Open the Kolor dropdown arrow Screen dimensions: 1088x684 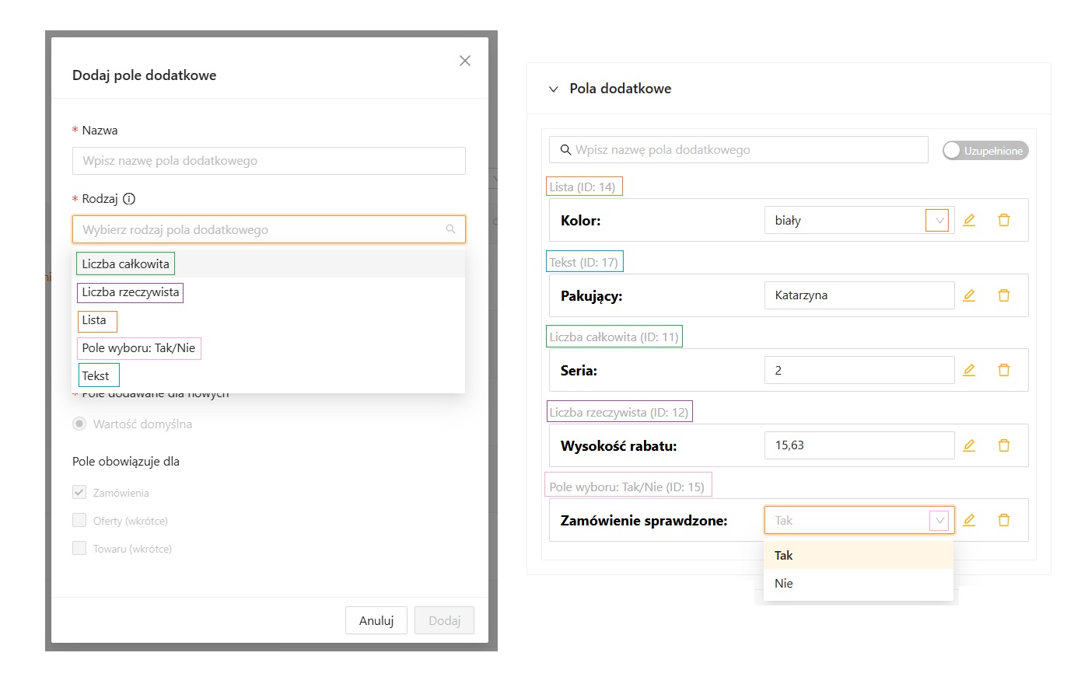(939, 221)
